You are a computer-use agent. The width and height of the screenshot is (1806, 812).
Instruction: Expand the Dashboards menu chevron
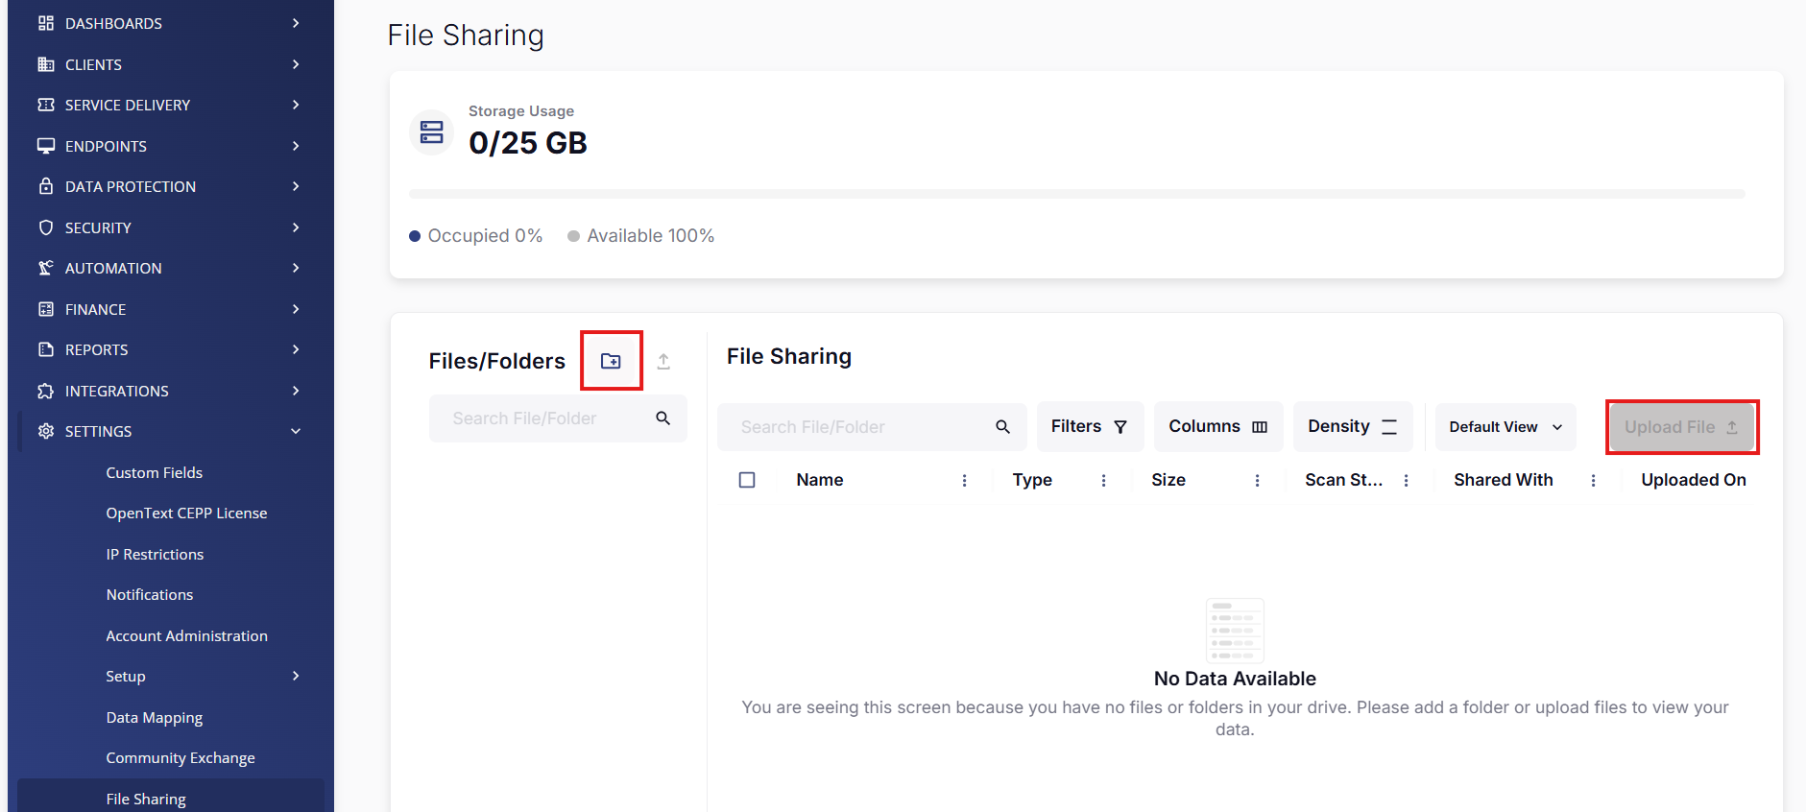[296, 23]
